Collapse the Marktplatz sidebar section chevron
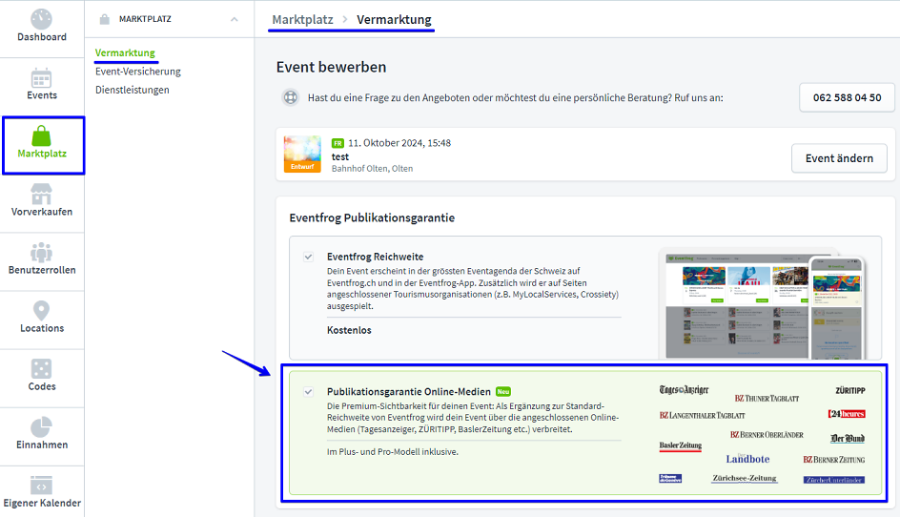The image size is (900, 517). point(235,19)
